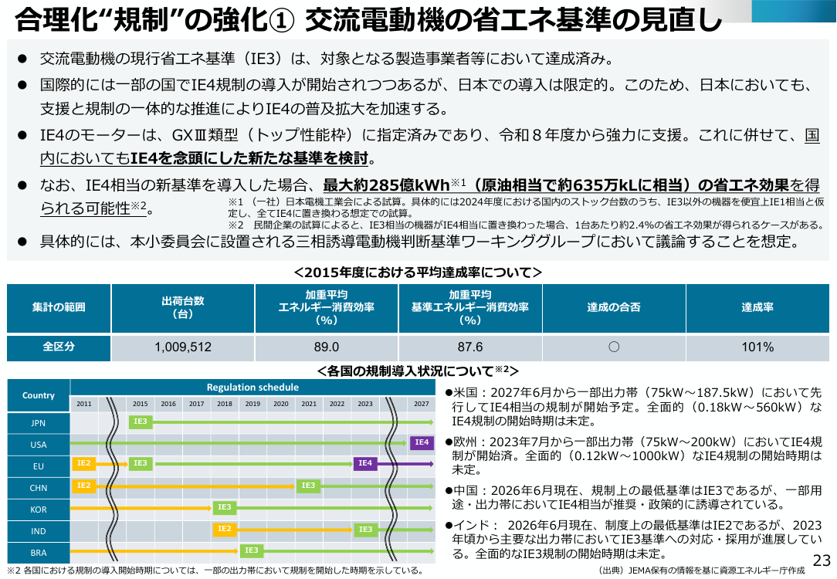
Task: Click the bullet starting 国際的には一部の国でIE4規制
Action: tap(425, 96)
